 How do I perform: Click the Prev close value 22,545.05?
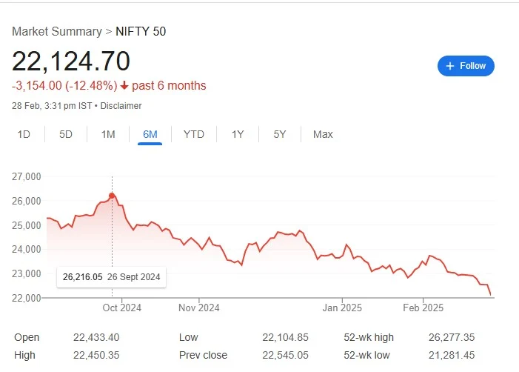(x=285, y=355)
